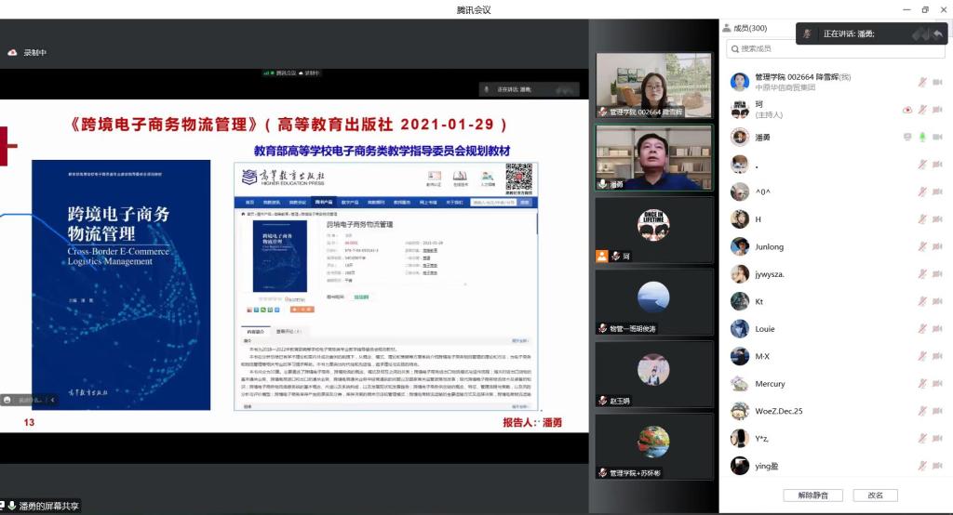Click the muted mic icon for 管理学院 002664 降雪辉
This screenshot has height=515, width=953.
point(922,82)
